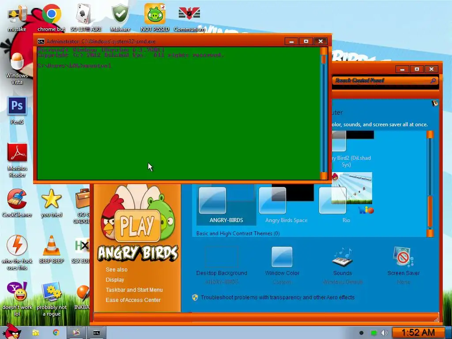Select the 'Bird2 (DiLshad Sys)' theme
The height and width of the screenshot is (339, 452).
coord(352,150)
